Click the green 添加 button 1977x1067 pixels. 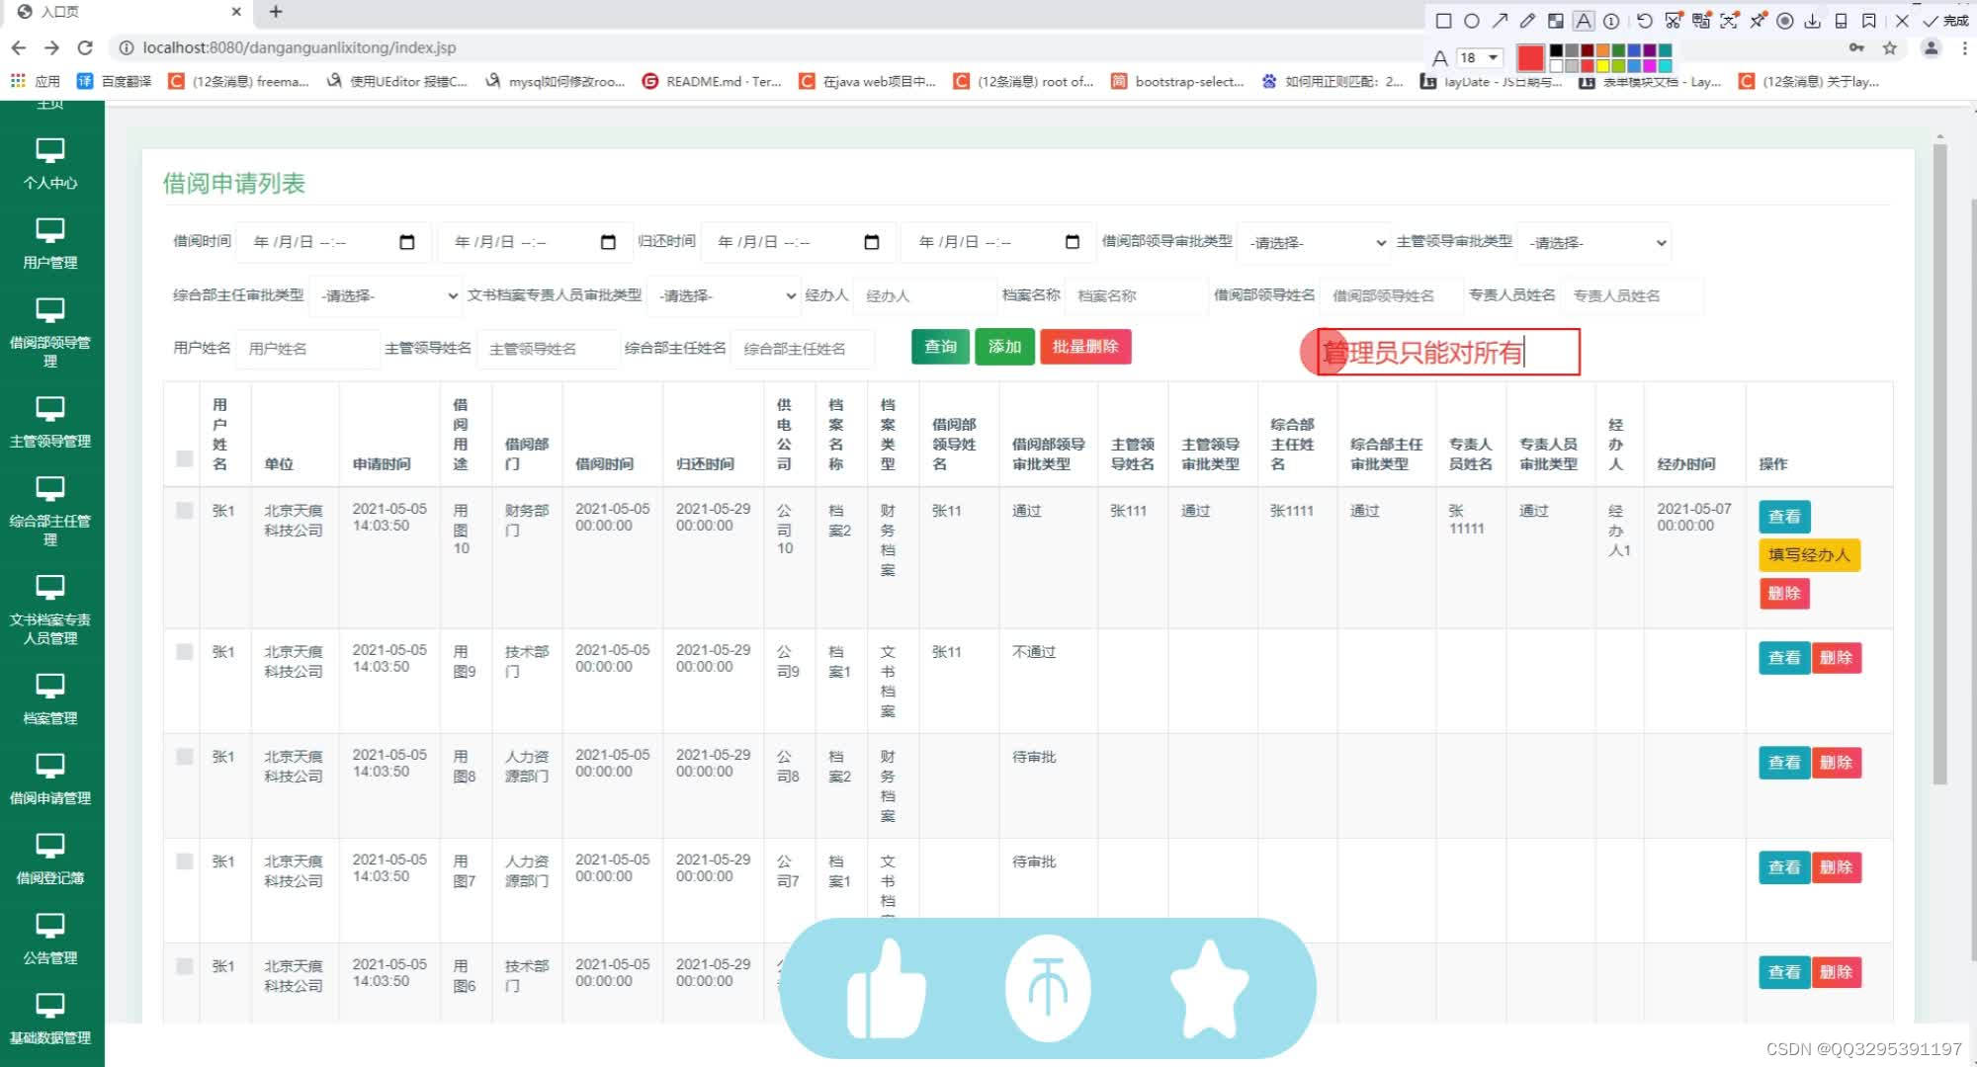(1004, 347)
